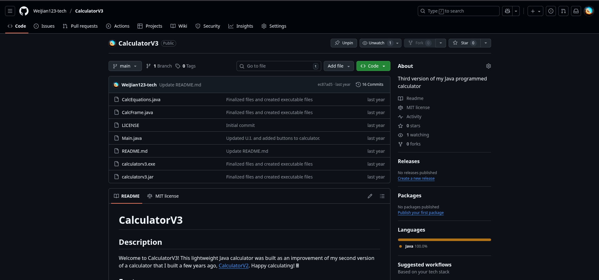This screenshot has height=280, width=599.
Task: Open commit ec87ad5 hash link
Action: pyautogui.click(x=325, y=85)
